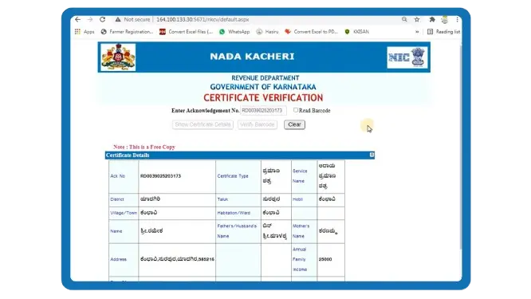Open KKISAN bookmark
531x299 pixels.
(356, 31)
